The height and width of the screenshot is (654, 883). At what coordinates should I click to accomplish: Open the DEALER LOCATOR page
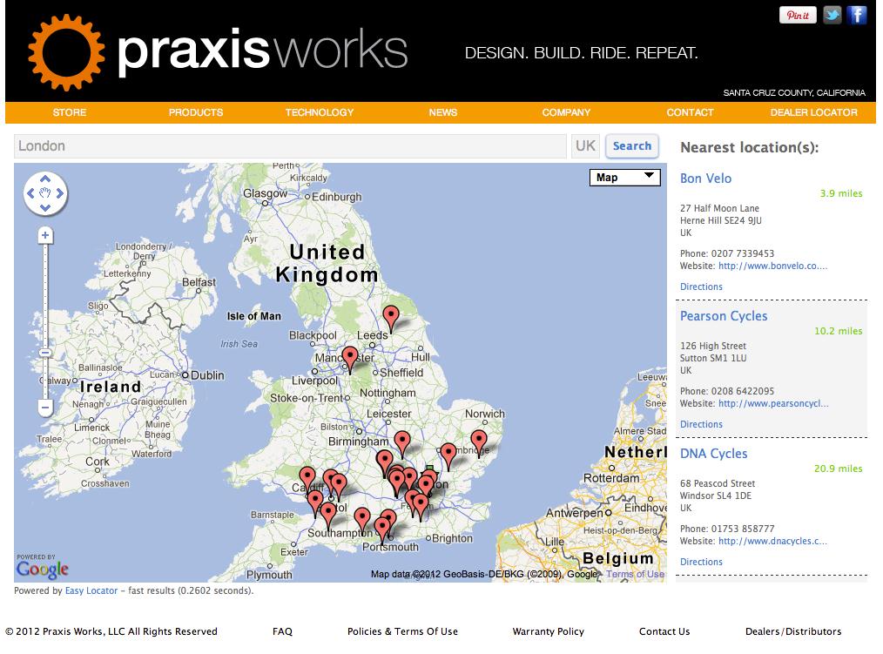click(x=813, y=112)
